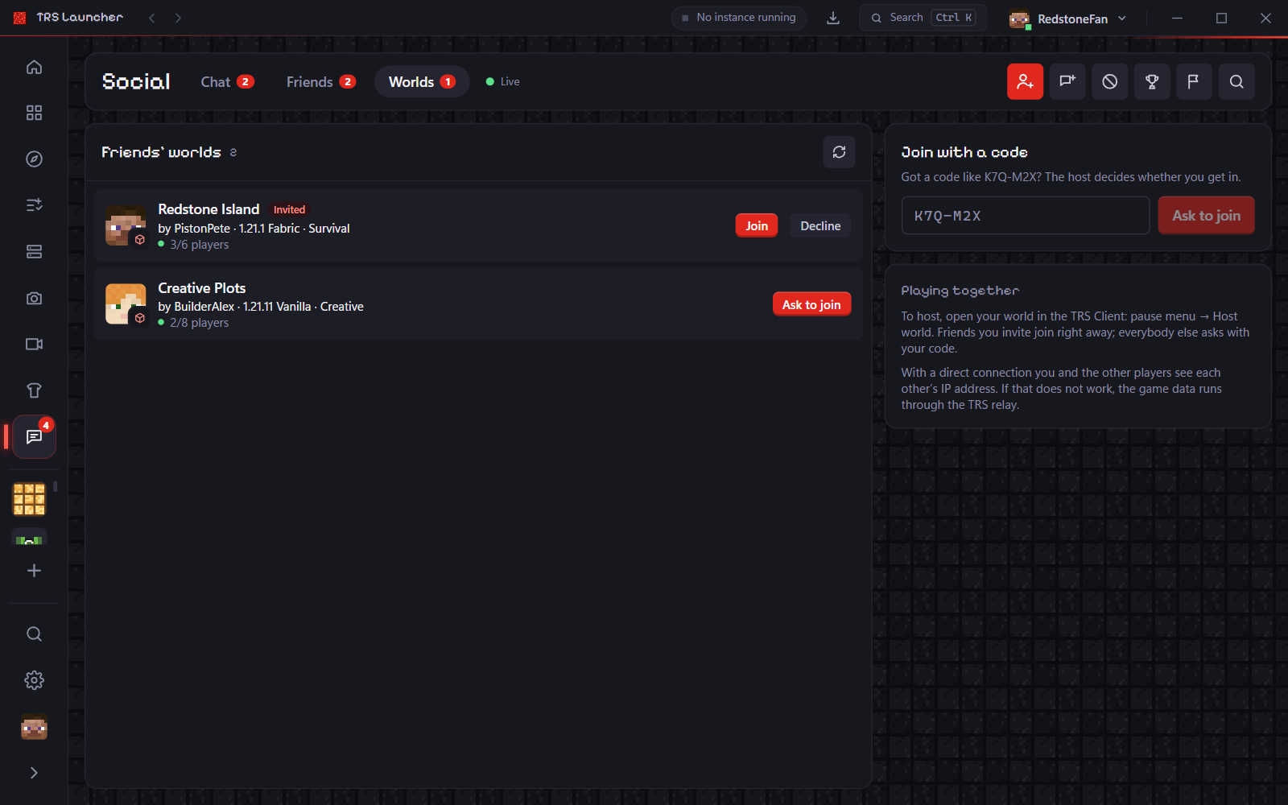Click the Ask to join code button
Screen dimensions: 1288x805
[x=1206, y=216]
